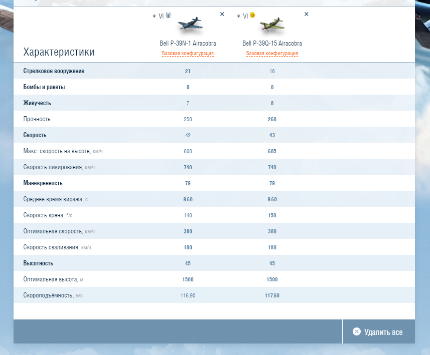The image size is (430, 355).
Task: Click the Скорость крена value 150
Action: pyautogui.click(x=272, y=215)
